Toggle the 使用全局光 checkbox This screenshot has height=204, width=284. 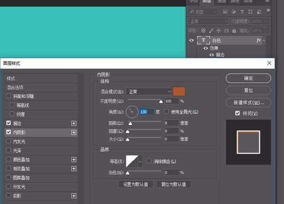point(167,112)
